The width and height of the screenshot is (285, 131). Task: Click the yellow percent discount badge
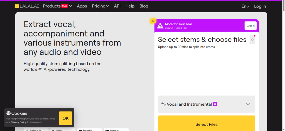point(153,21)
